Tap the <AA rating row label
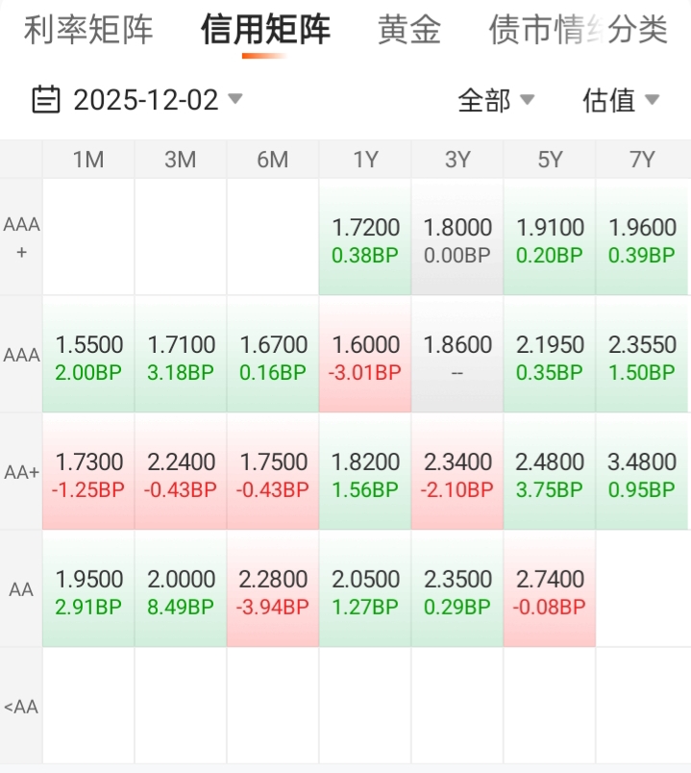 coord(21,707)
